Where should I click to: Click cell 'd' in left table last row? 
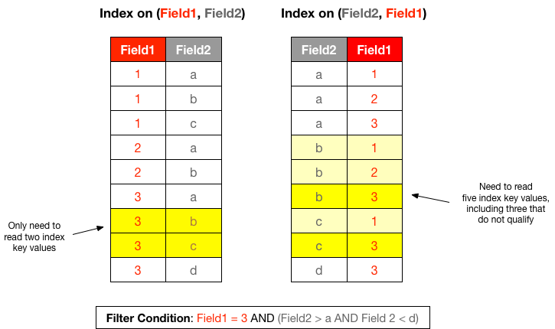[x=194, y=270]
